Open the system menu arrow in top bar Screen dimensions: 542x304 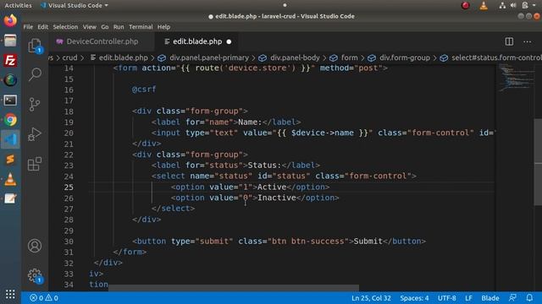click(534, 6)
